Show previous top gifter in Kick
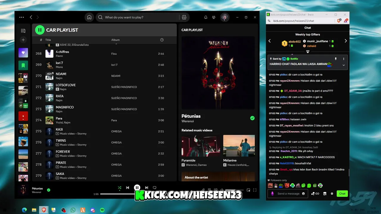 click(x=270, y=41)
